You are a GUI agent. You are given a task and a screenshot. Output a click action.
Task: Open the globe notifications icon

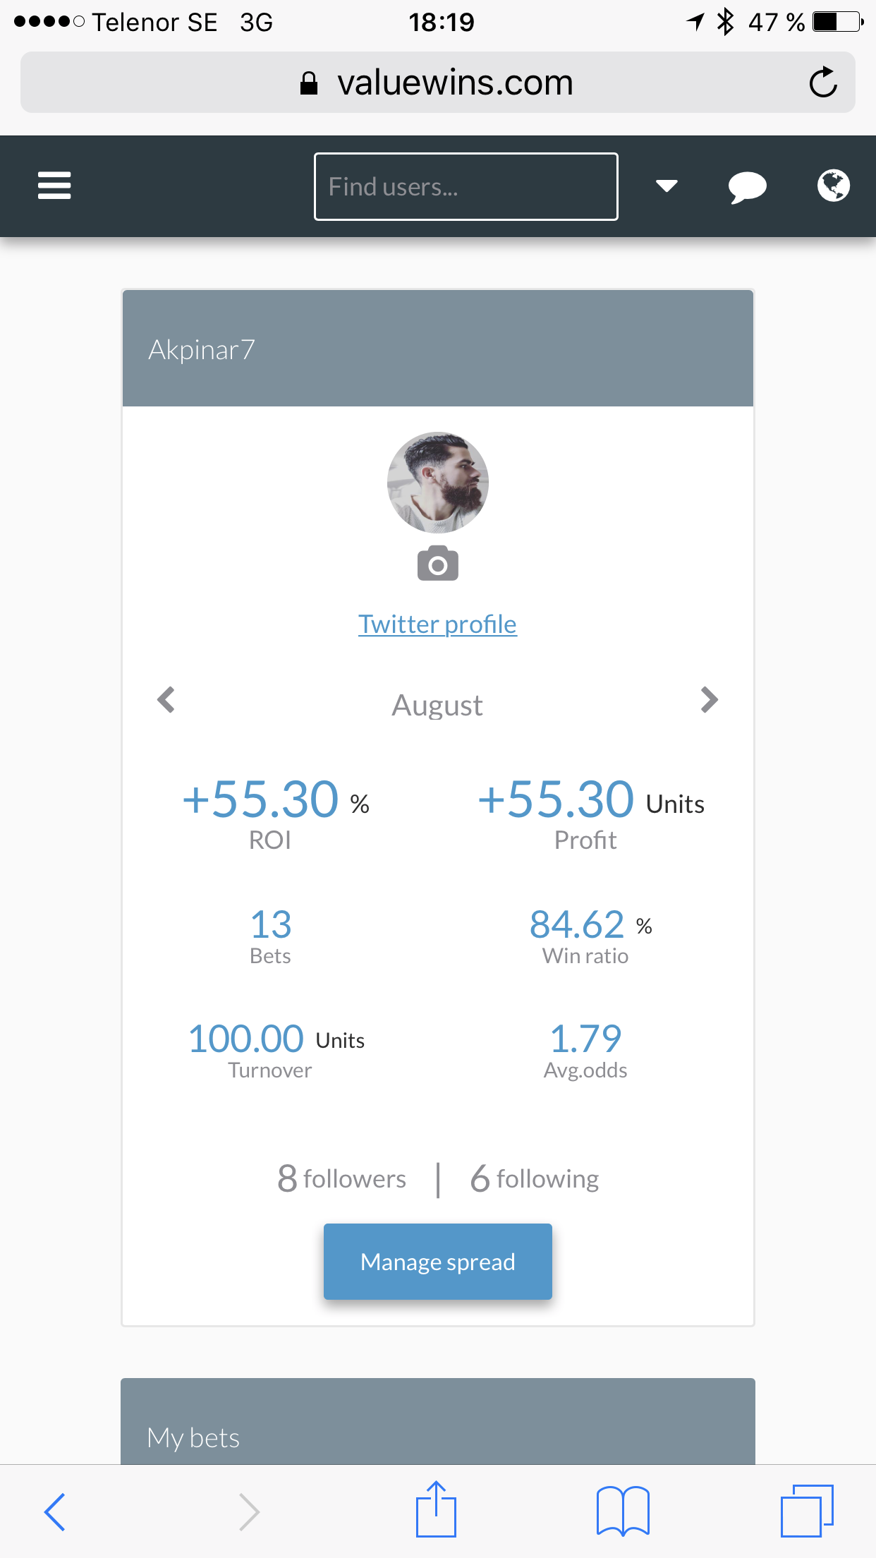[833, 186]
